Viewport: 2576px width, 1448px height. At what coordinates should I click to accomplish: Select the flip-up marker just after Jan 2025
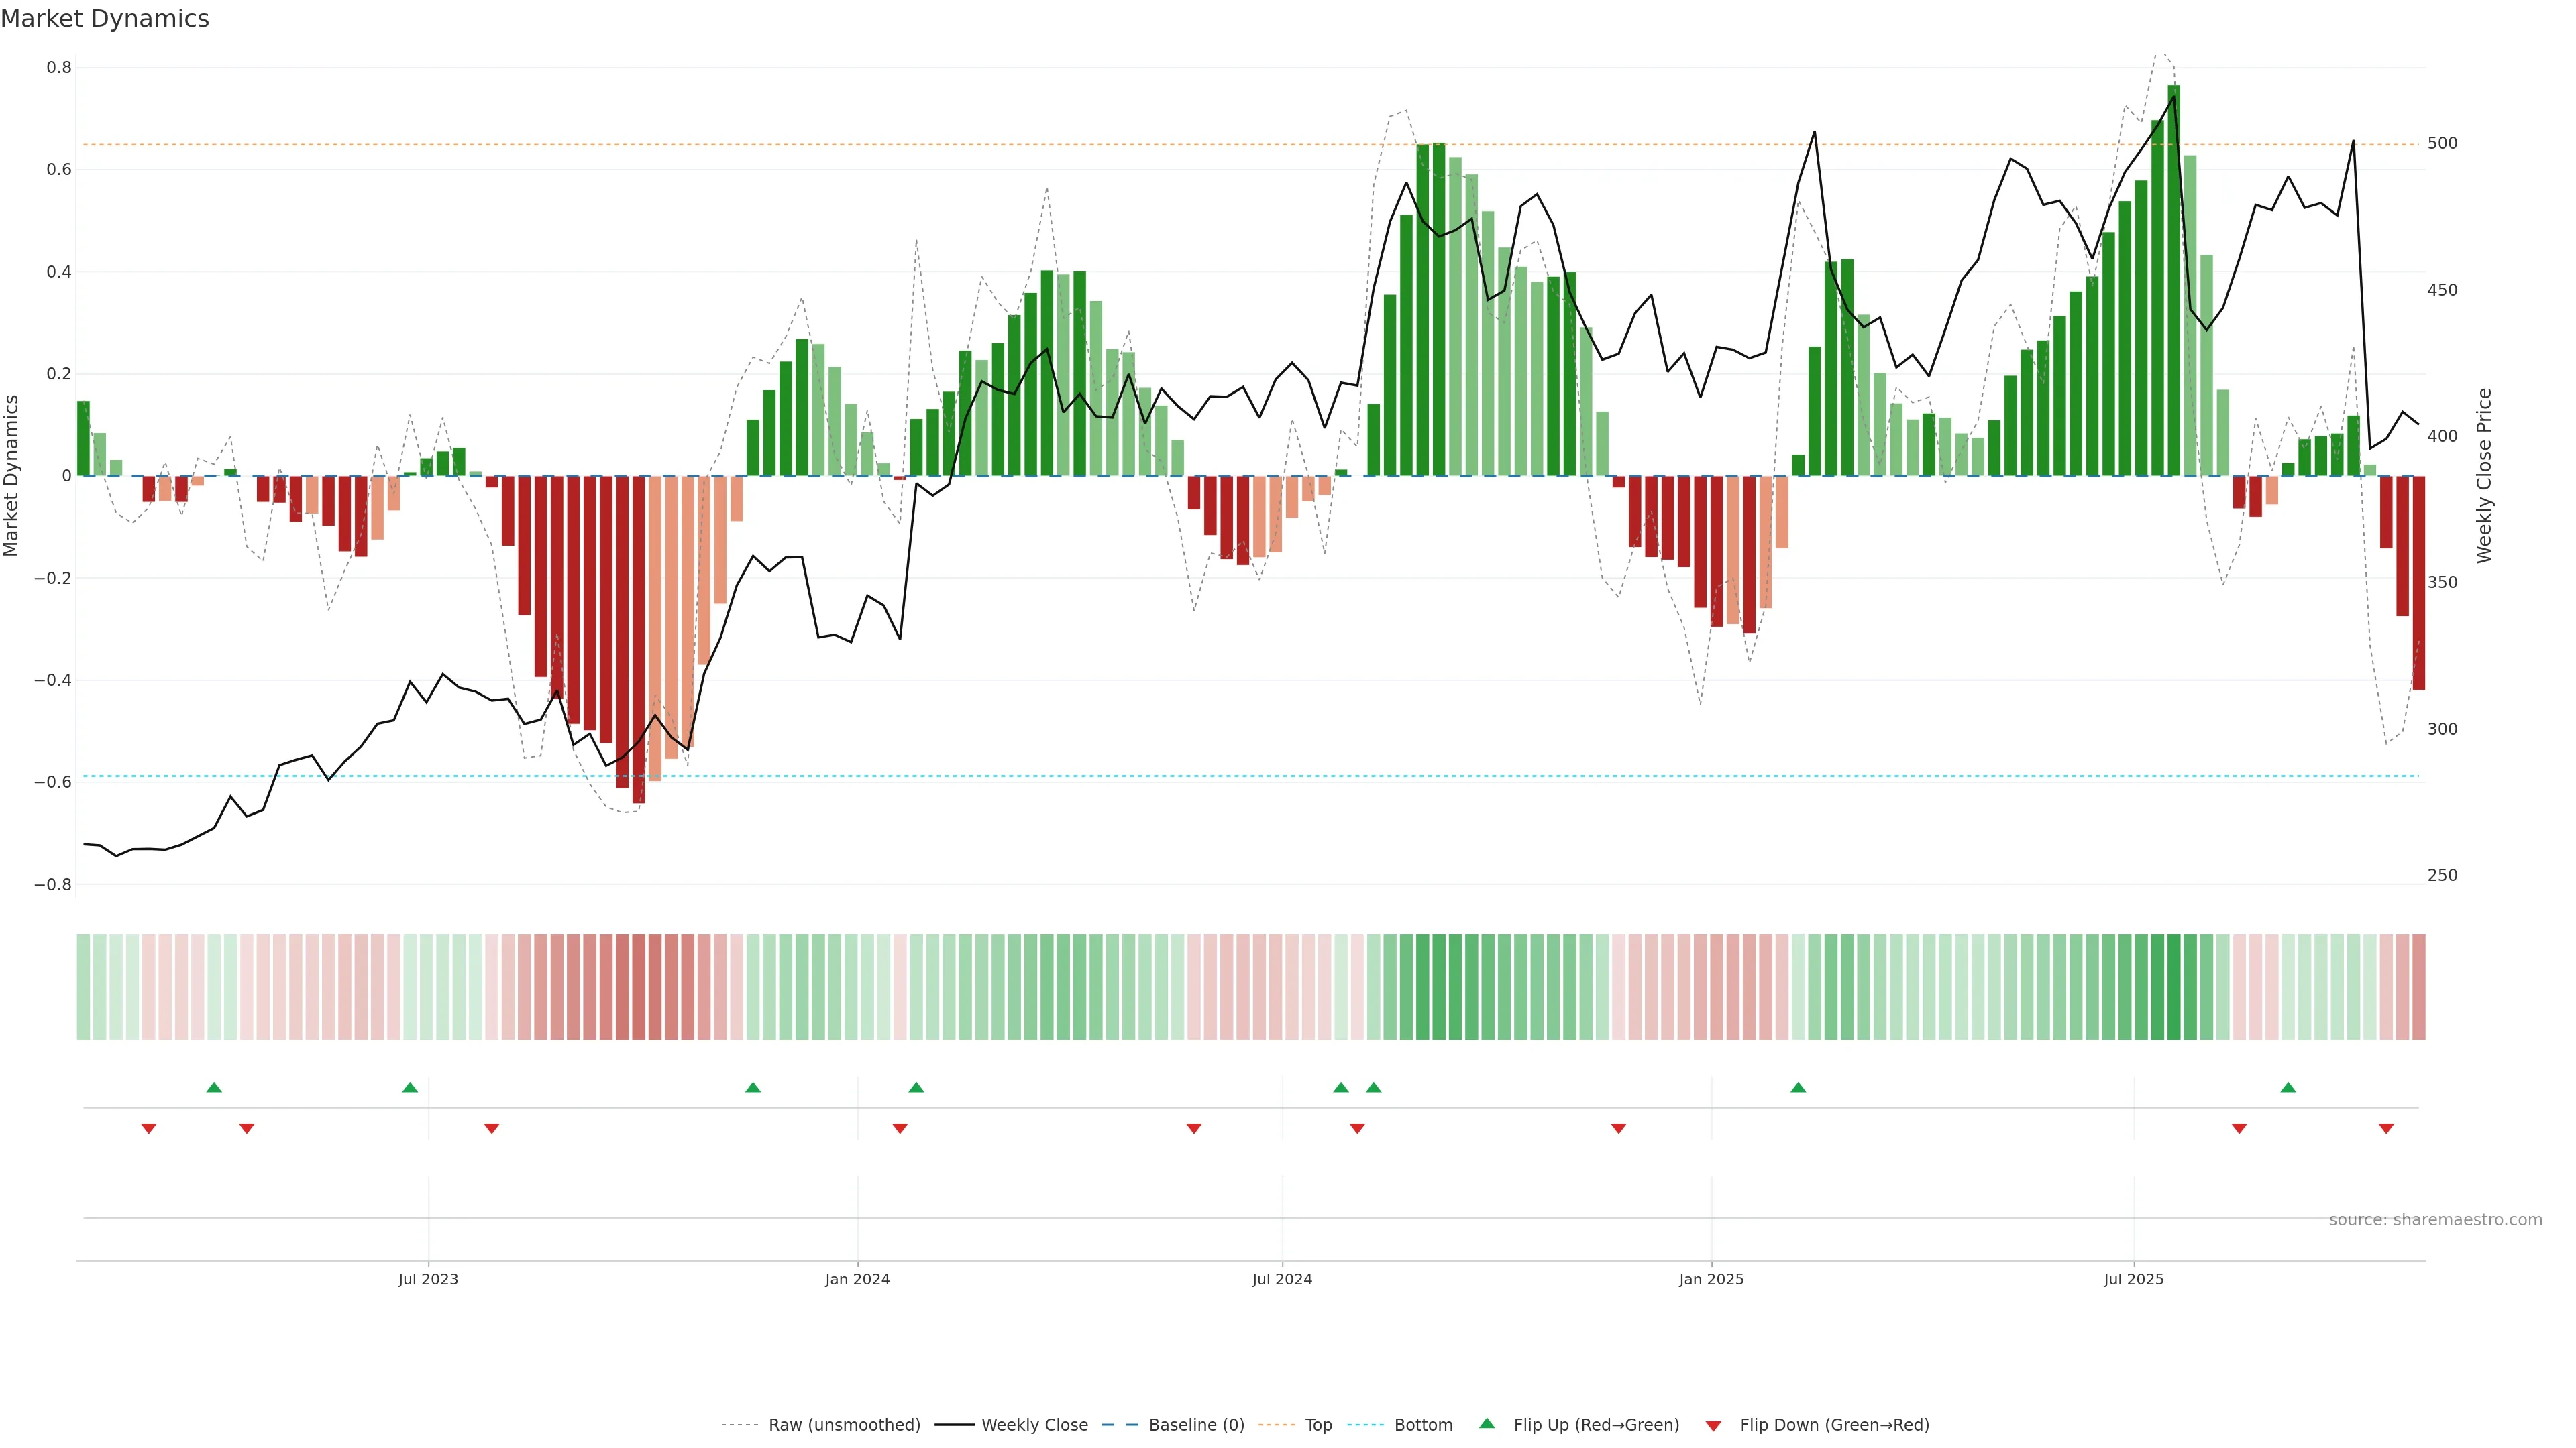coord(1798,1087)
